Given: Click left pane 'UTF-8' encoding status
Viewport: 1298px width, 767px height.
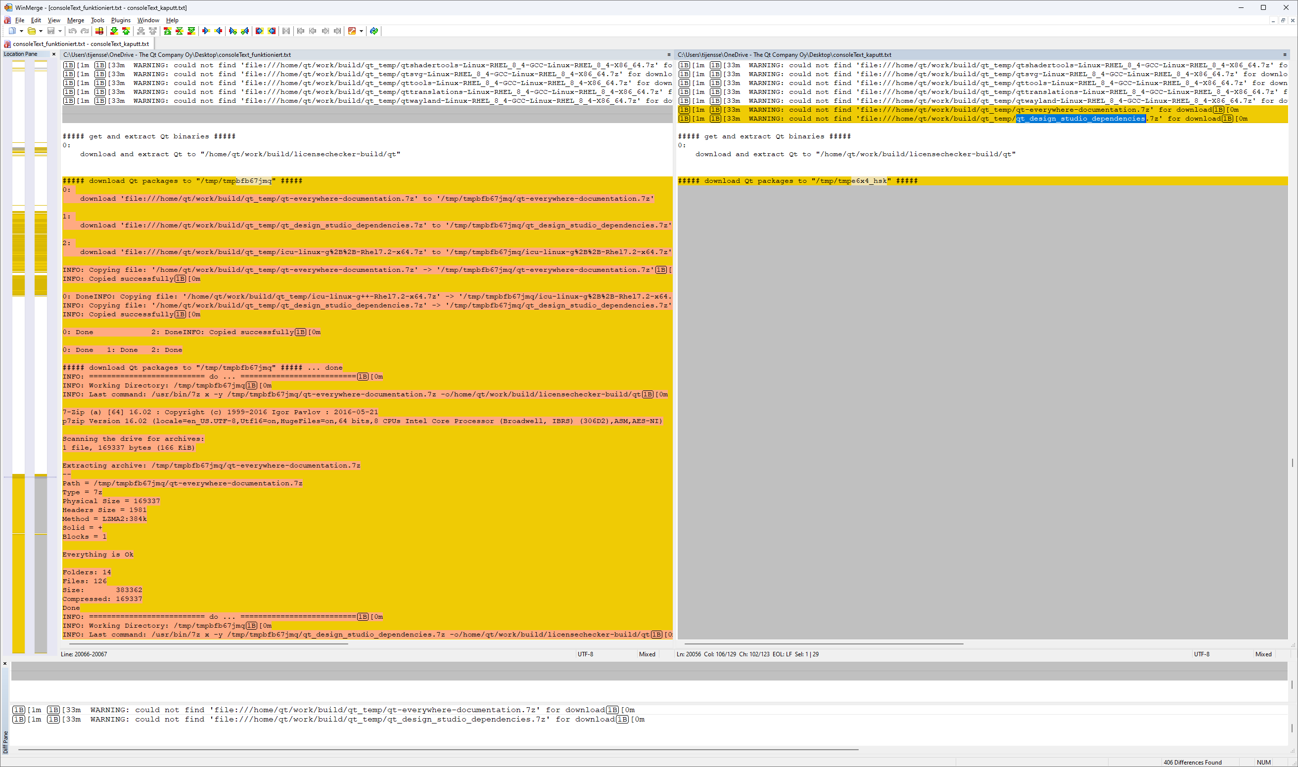Looking at the screenshot, I should pos(585,654).
